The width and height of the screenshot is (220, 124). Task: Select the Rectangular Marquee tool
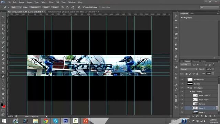coord(3,21)
